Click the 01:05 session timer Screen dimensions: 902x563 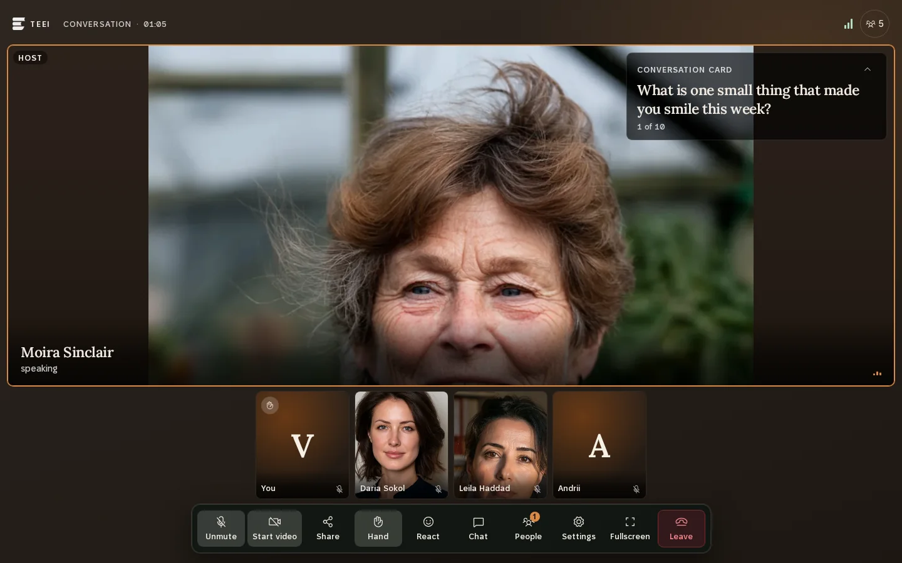pos(155,24)
